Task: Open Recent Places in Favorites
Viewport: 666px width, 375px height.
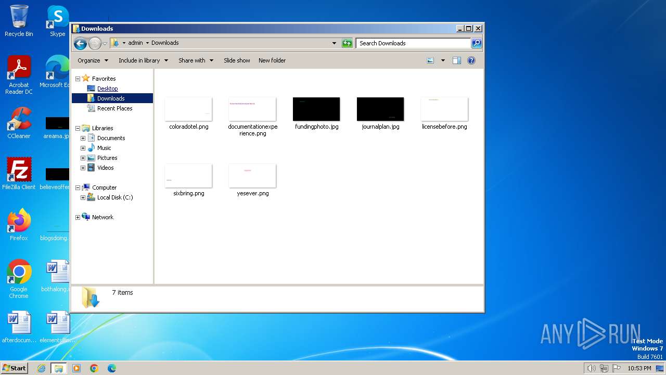Action: click(114, 108)
